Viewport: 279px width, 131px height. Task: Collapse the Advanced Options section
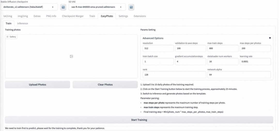click(x=270, y=38)
